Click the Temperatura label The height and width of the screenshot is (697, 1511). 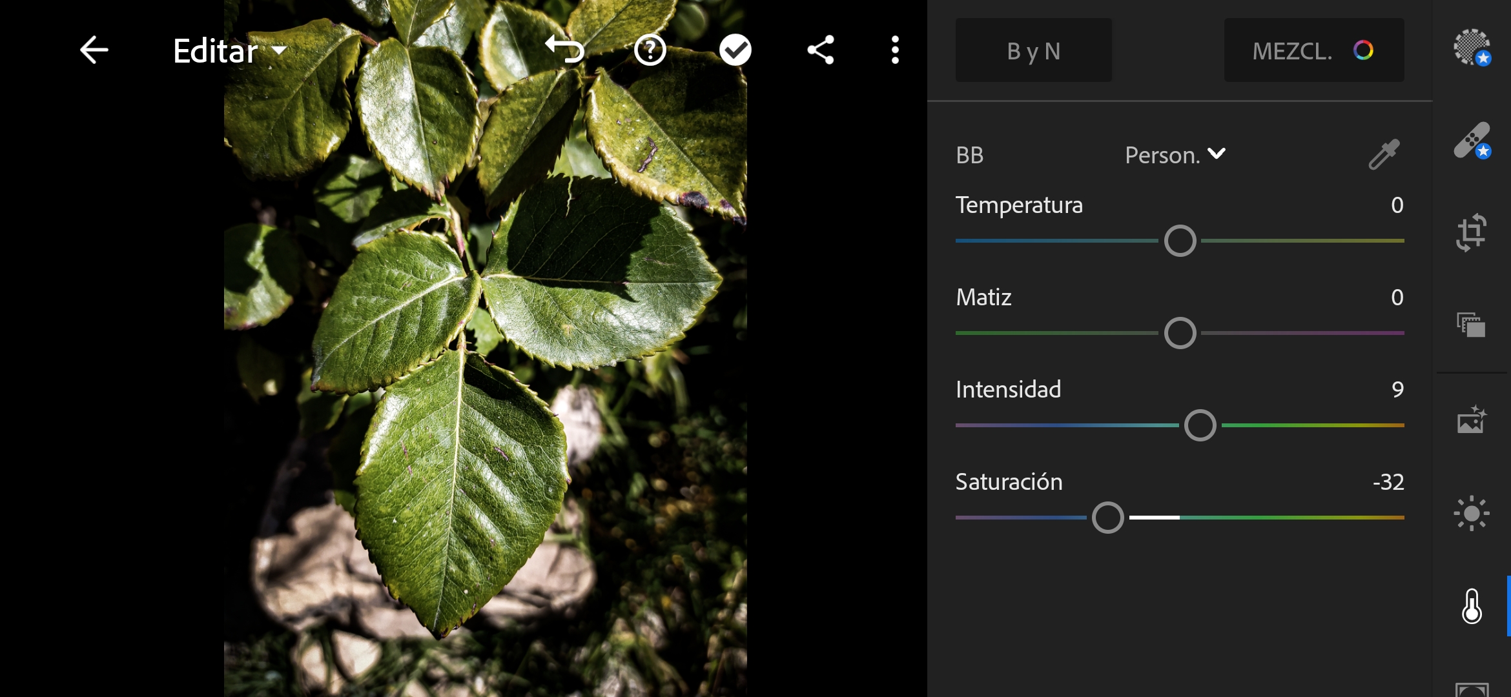(1019, 205)
